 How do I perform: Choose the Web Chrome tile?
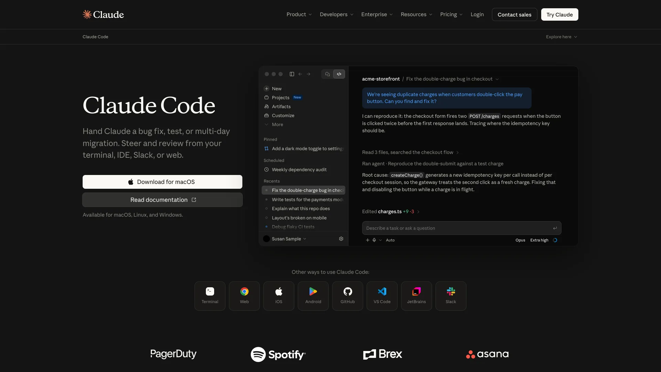[x=244, y=296]
